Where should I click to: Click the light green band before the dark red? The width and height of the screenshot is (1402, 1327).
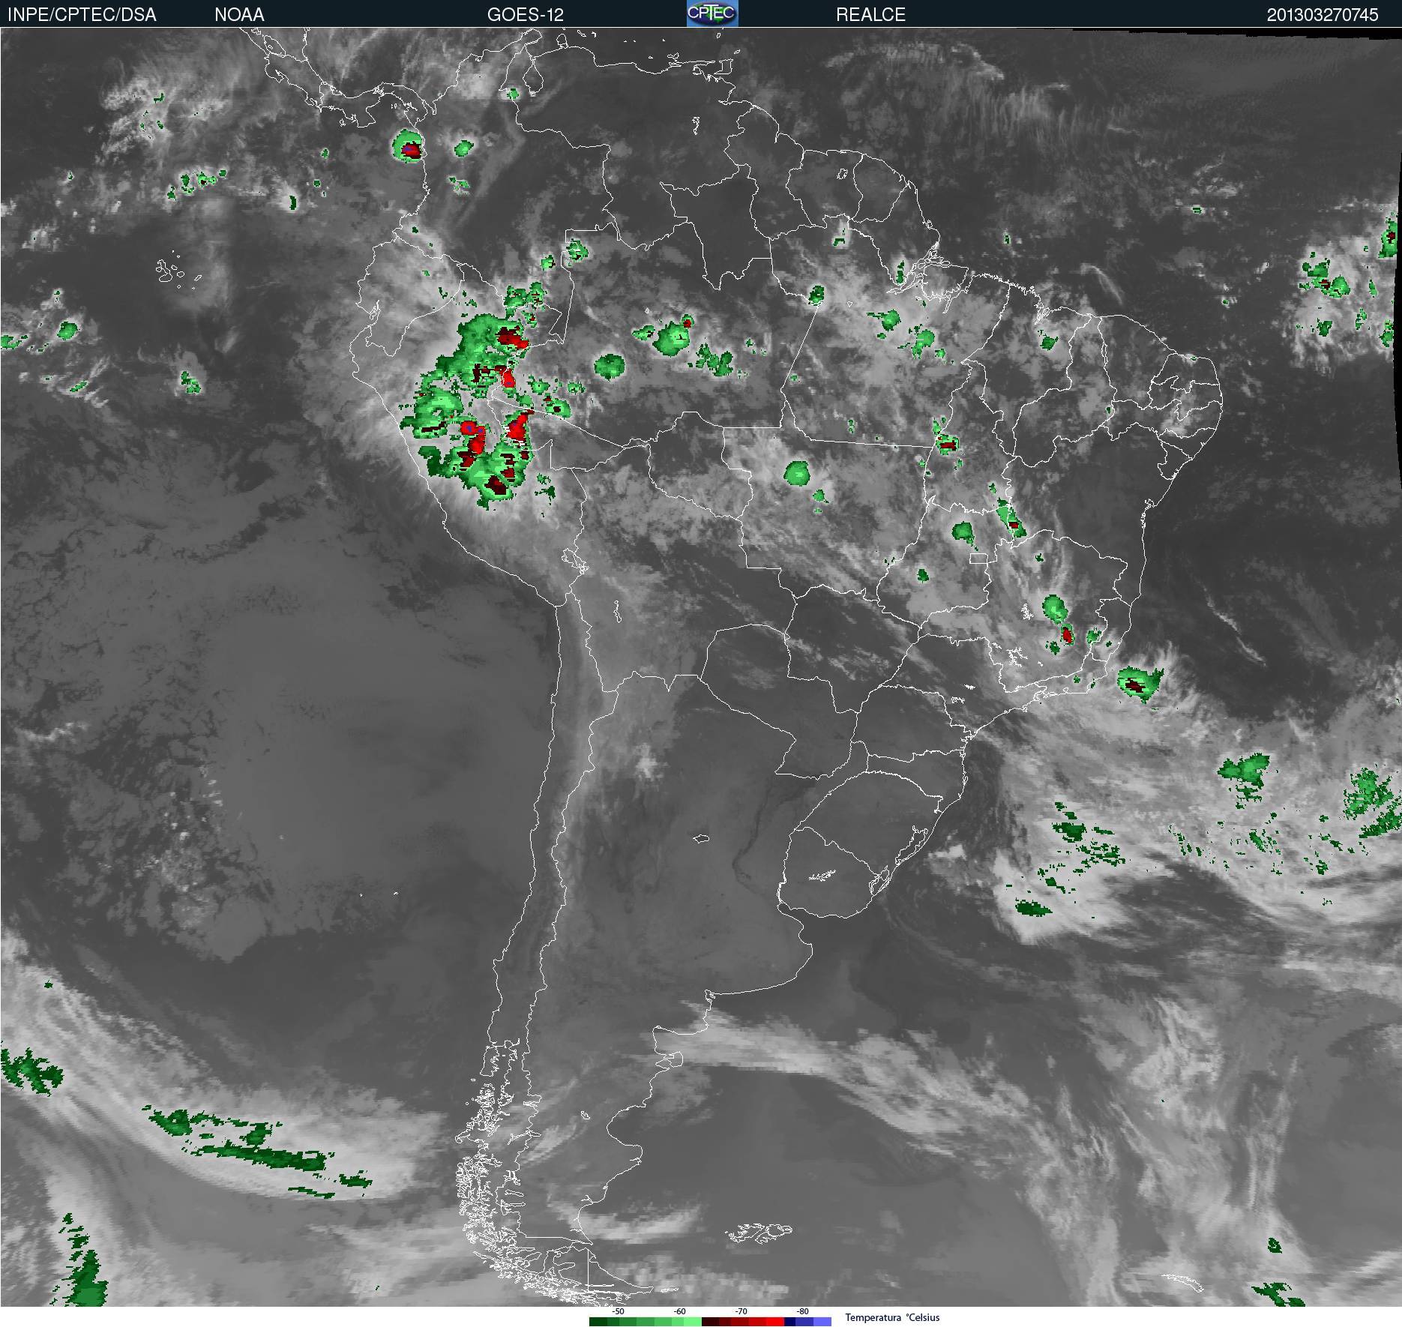[x=693, y=1322]
